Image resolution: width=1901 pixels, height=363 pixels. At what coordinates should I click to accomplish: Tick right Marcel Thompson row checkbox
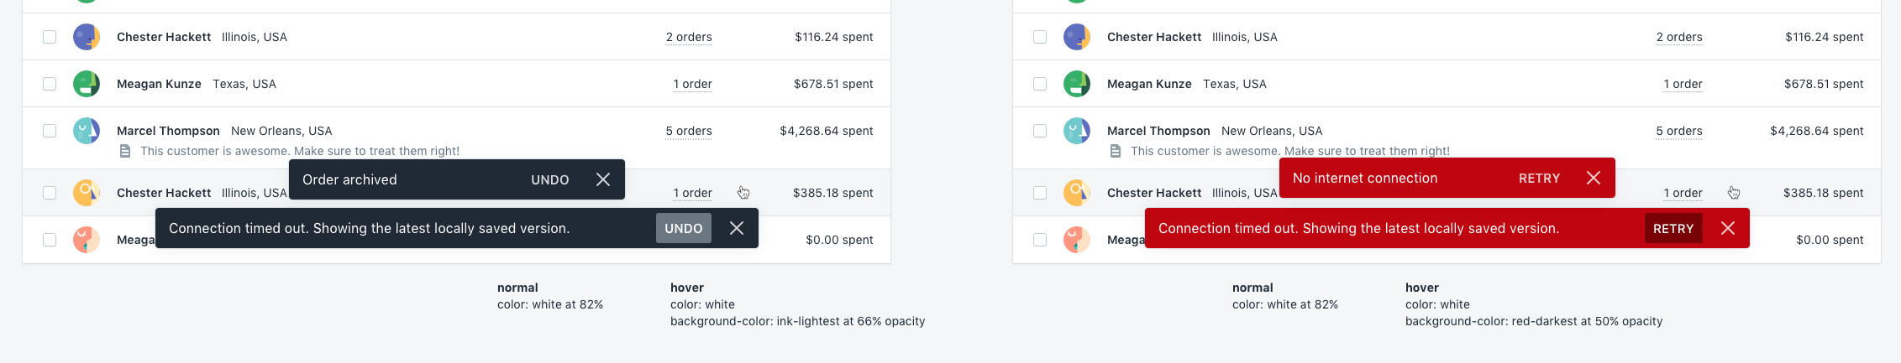tap(1040, 131)
